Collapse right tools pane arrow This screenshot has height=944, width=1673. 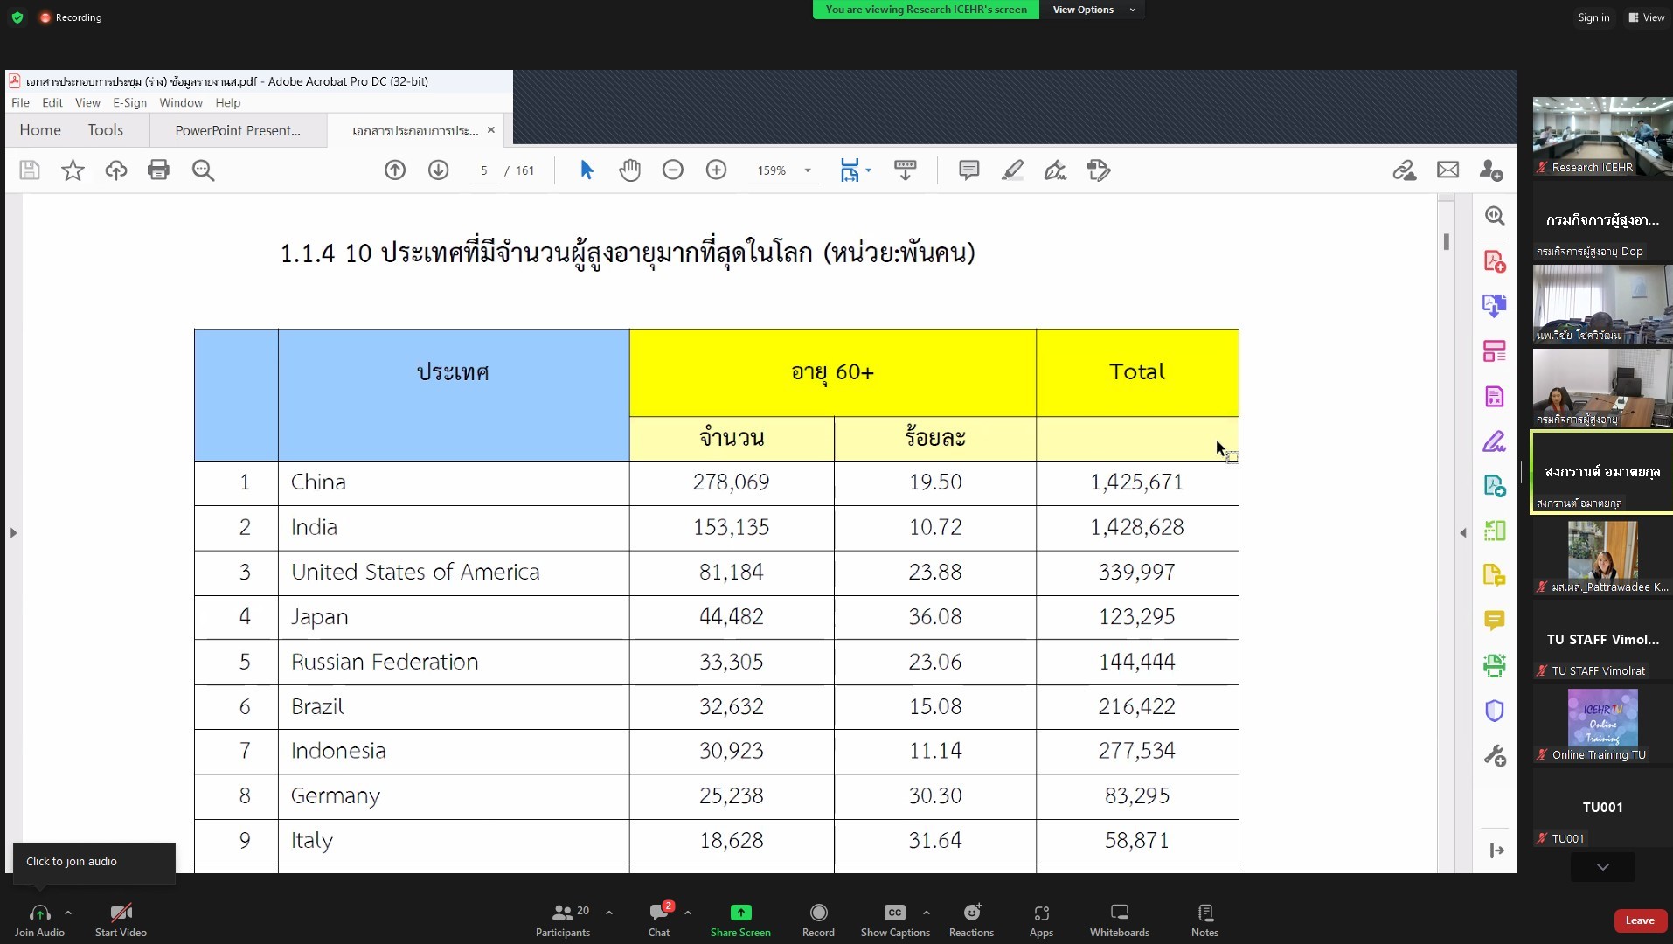tap(1462, 532)
